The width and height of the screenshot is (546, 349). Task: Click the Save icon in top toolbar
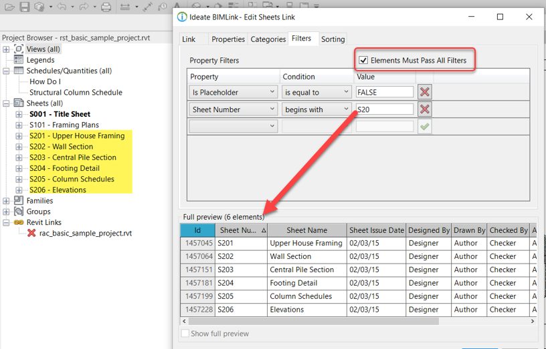pos(24,7)
